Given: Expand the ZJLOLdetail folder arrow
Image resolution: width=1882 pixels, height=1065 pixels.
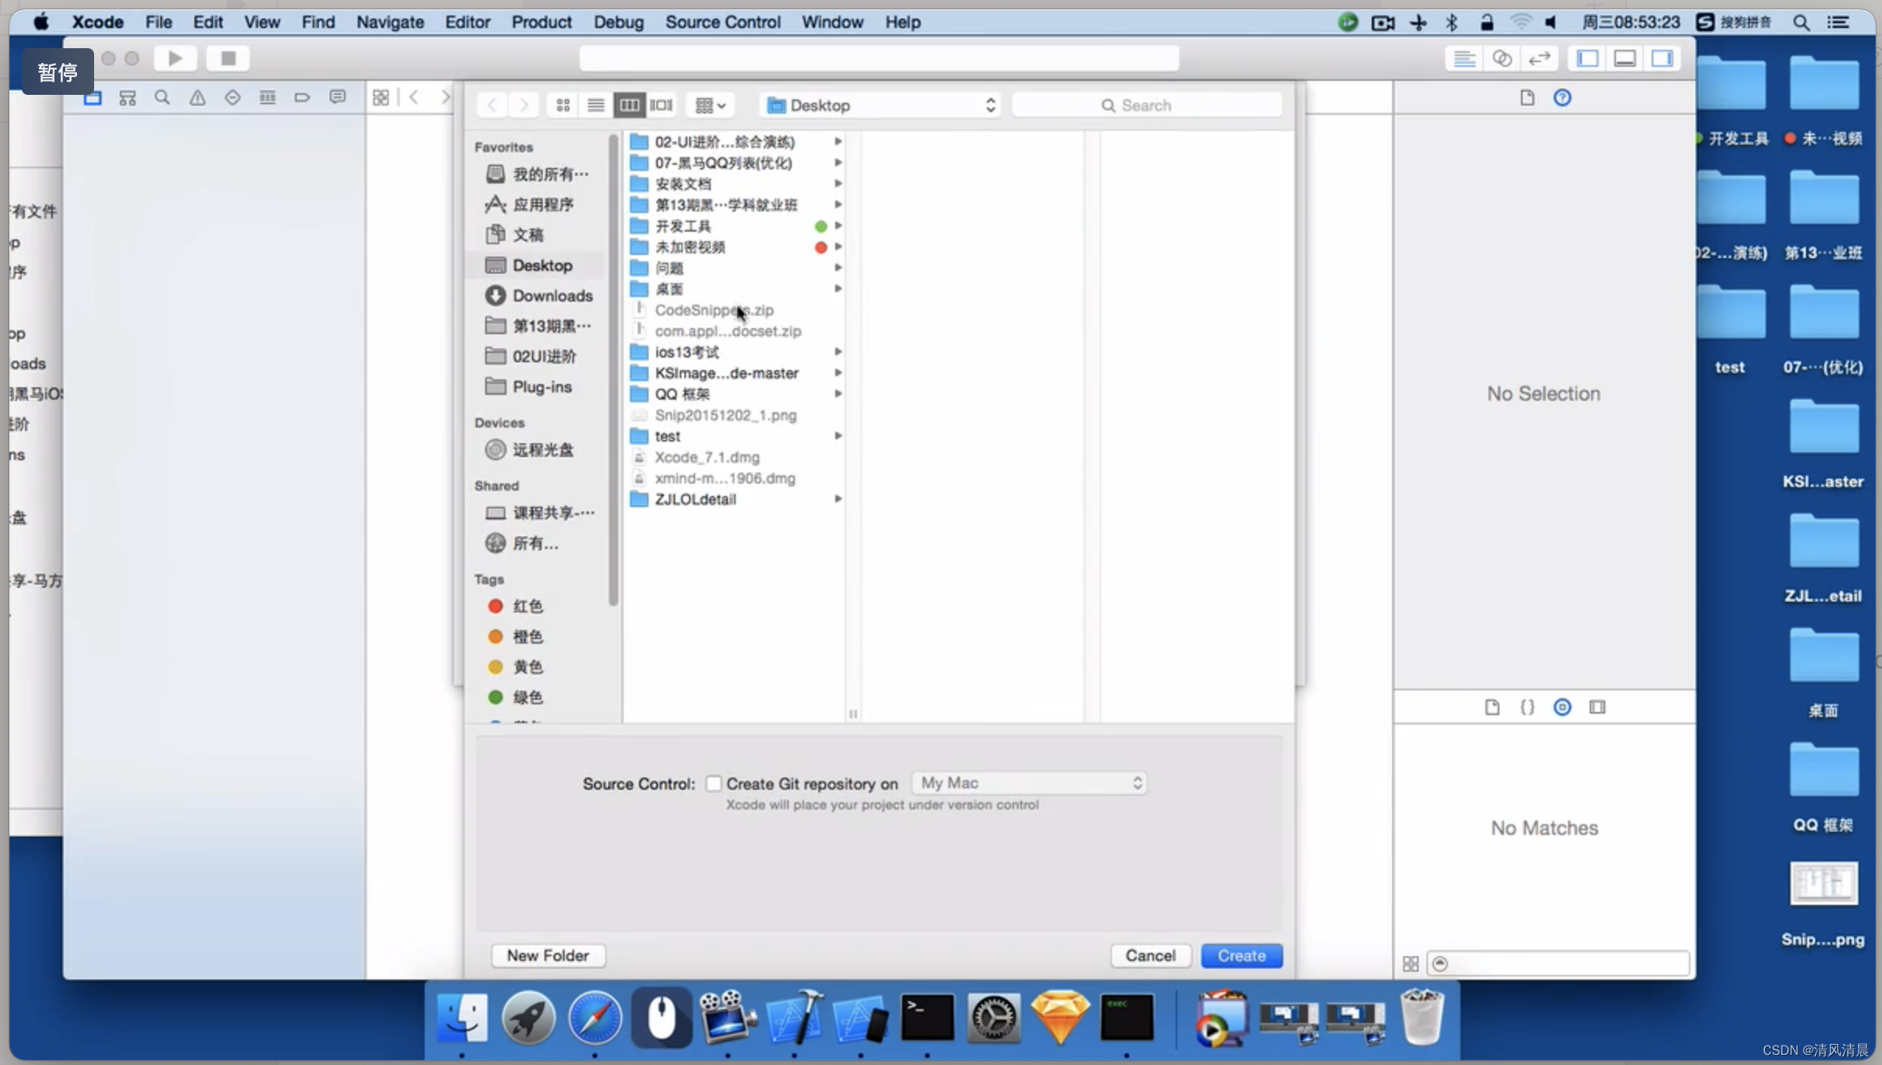Looking at the screenshot, I should pyautogui.click(x=838, y=499).
